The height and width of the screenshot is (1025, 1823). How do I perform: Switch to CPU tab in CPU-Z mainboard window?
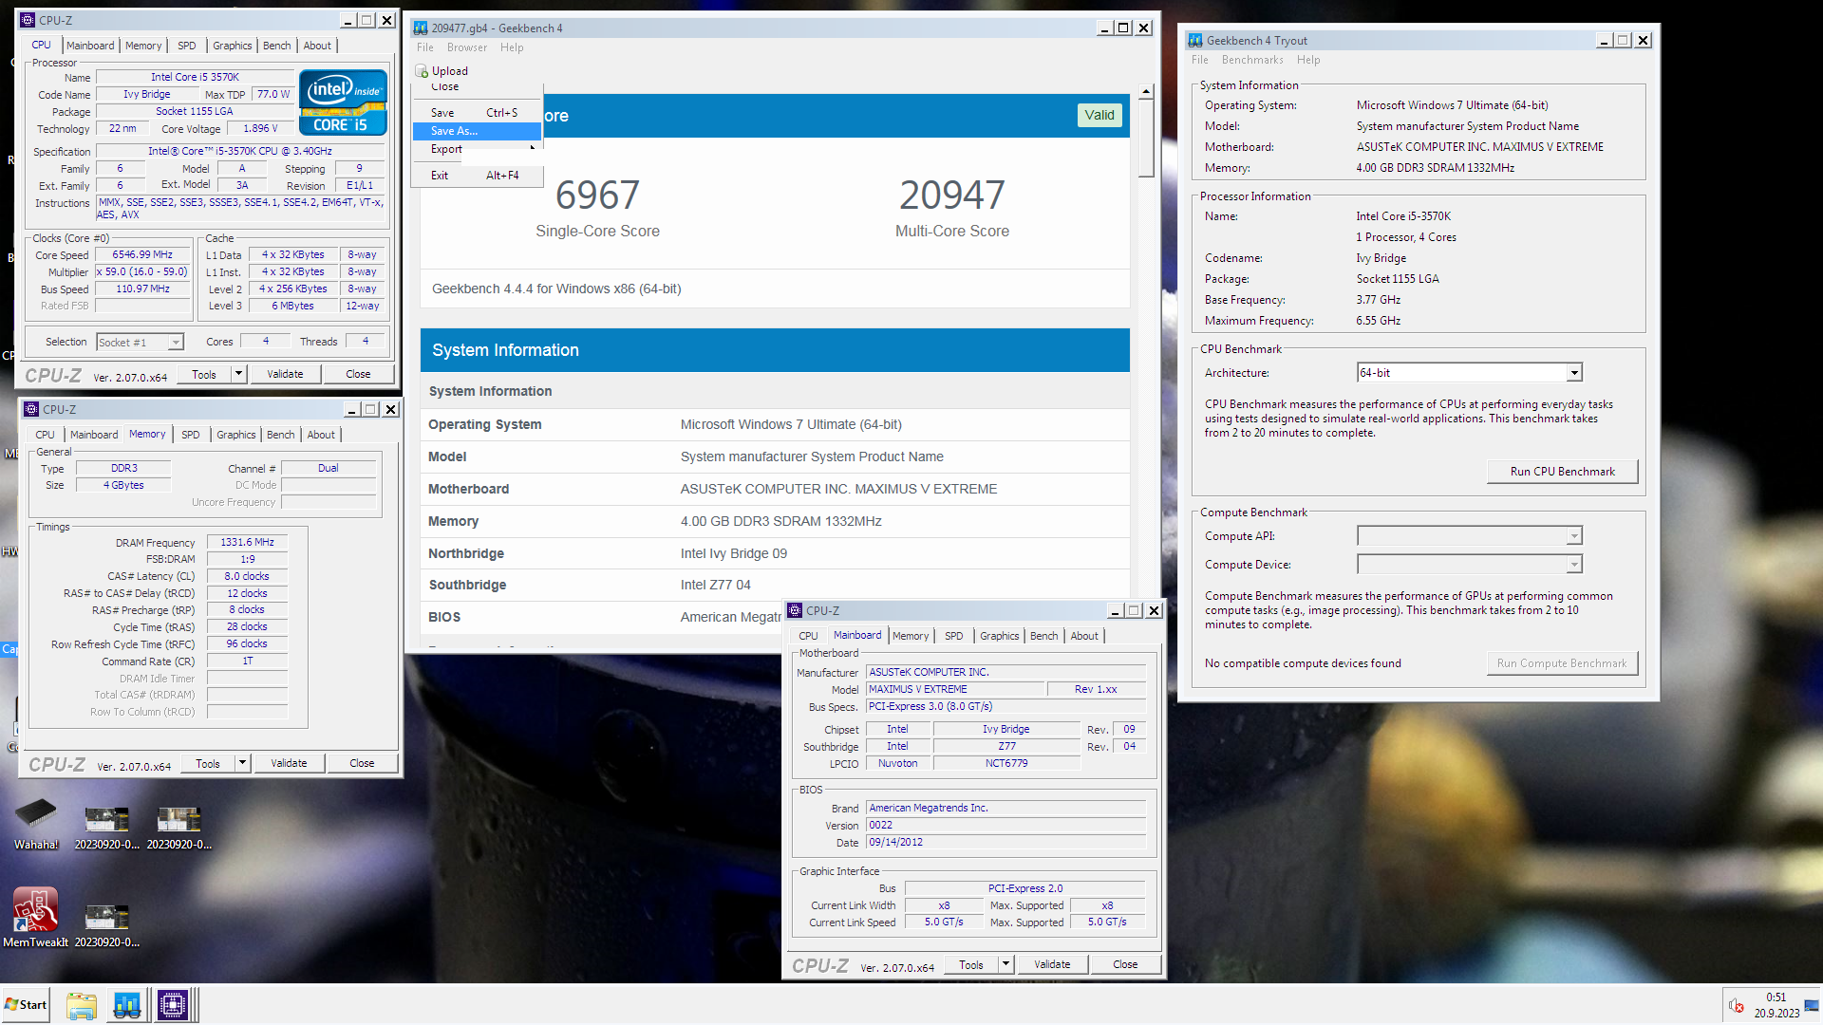pyautogui.click(x=808, y=636)
